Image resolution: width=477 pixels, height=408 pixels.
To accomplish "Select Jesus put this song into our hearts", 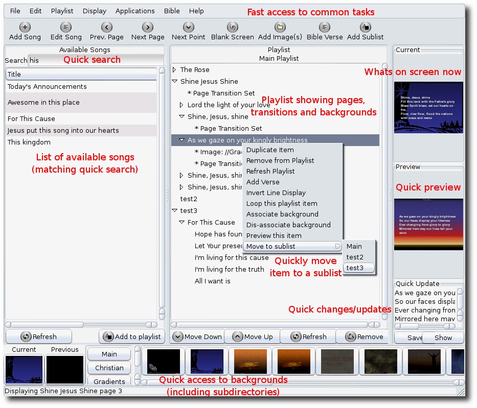I will click(81, 131).
